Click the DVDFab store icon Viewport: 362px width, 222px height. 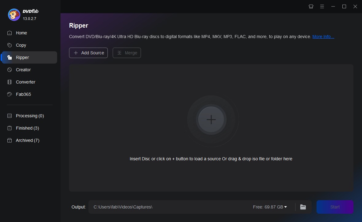pos(311,6)
